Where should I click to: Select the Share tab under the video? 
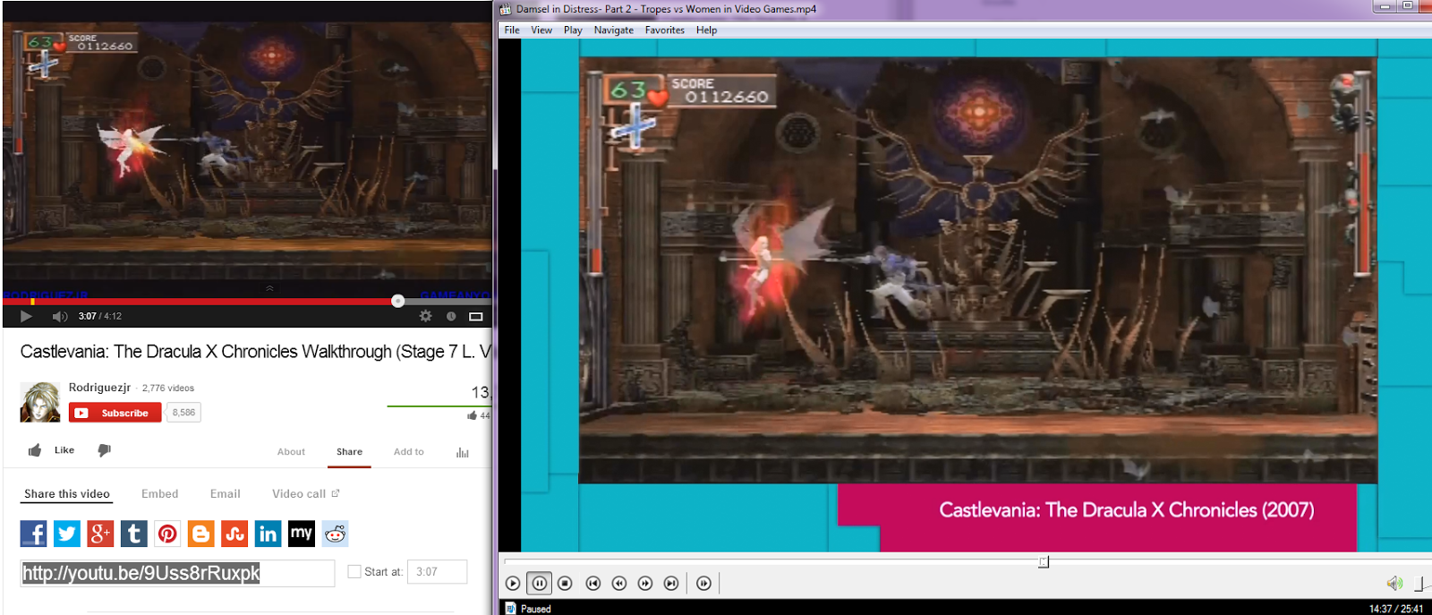point(349,452)
